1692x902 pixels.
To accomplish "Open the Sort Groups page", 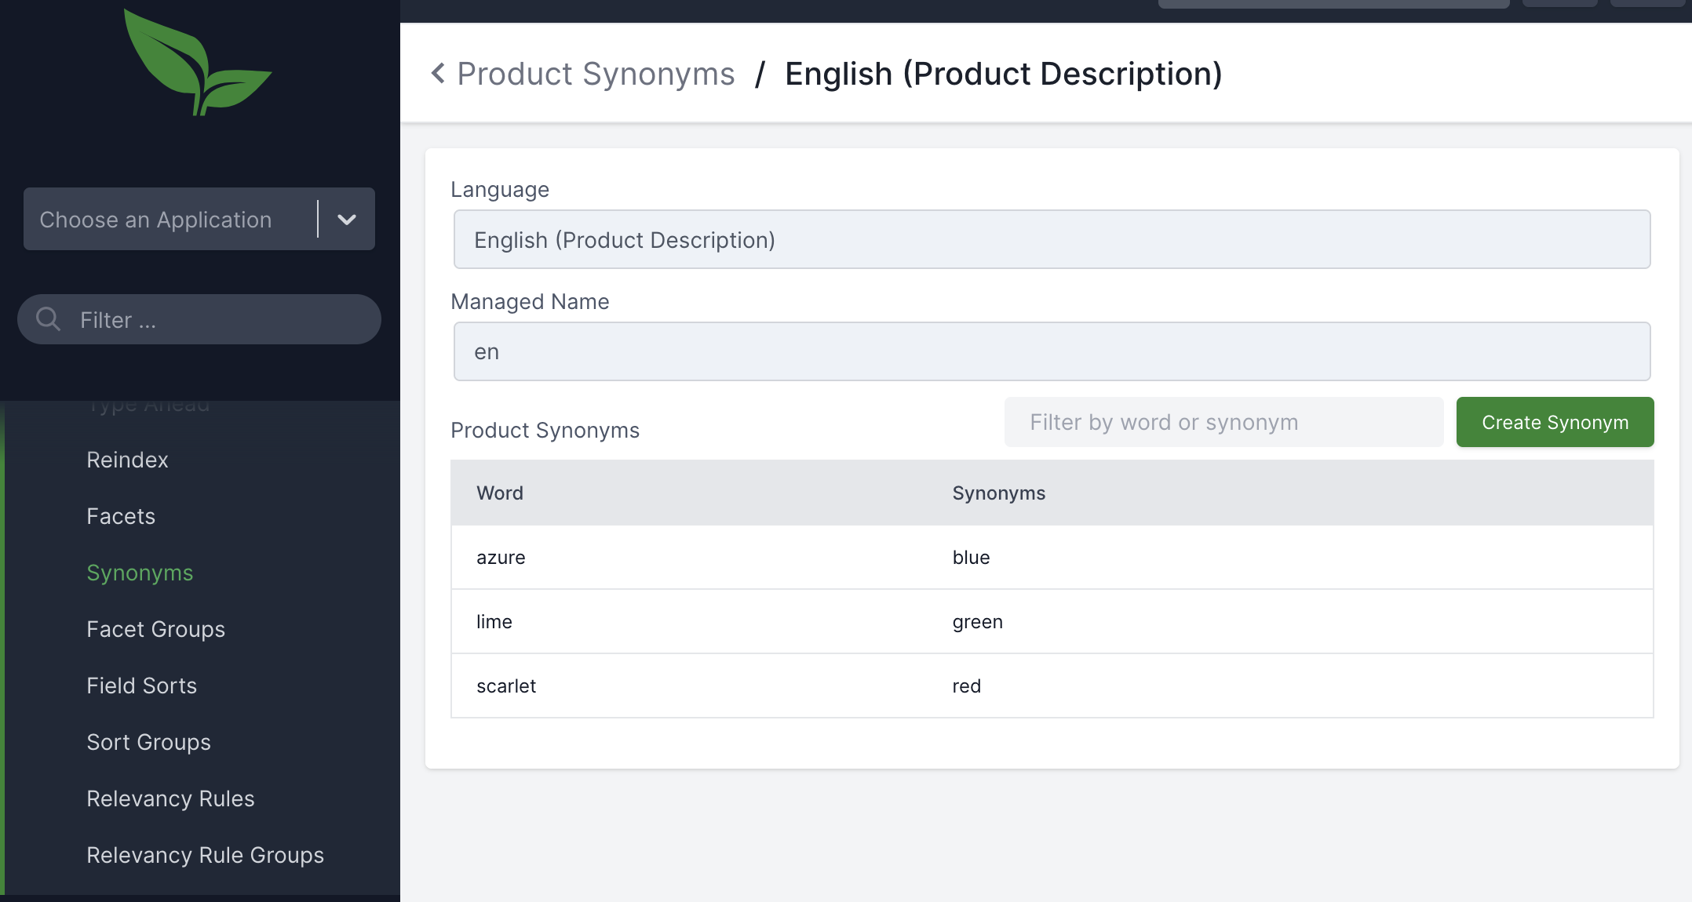I will click(148, 741).
